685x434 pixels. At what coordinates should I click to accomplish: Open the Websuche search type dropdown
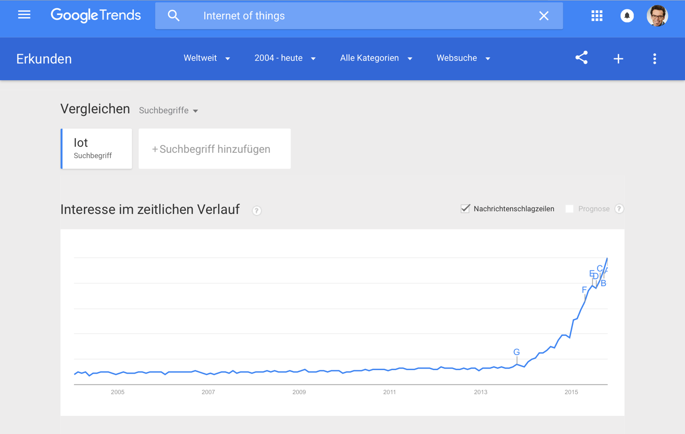(463, 58)
